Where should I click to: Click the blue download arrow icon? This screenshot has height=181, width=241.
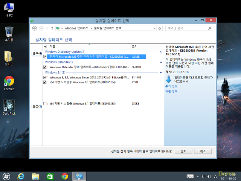click(169, 79)
